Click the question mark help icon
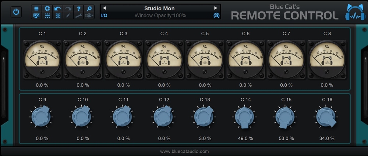The height and width of the screenshot is (156, 368). coord(79,8)
